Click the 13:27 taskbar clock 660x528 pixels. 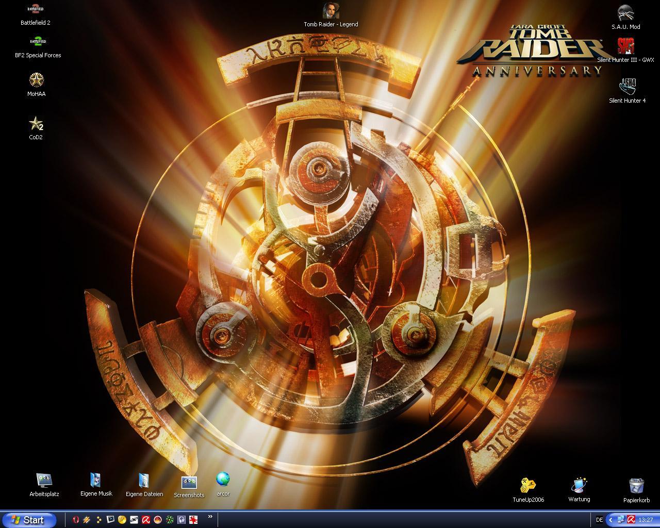pos(646,520)
